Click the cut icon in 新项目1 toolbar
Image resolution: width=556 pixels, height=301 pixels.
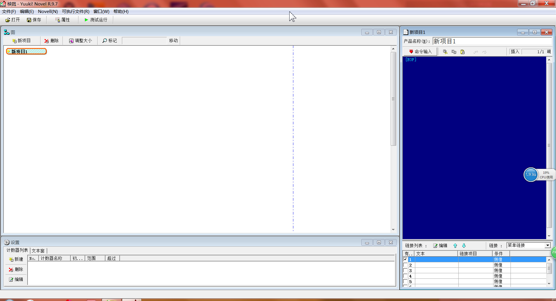point(445,52)
